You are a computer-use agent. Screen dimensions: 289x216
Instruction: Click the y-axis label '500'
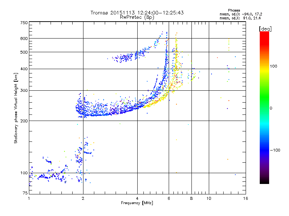coord(24,52)
